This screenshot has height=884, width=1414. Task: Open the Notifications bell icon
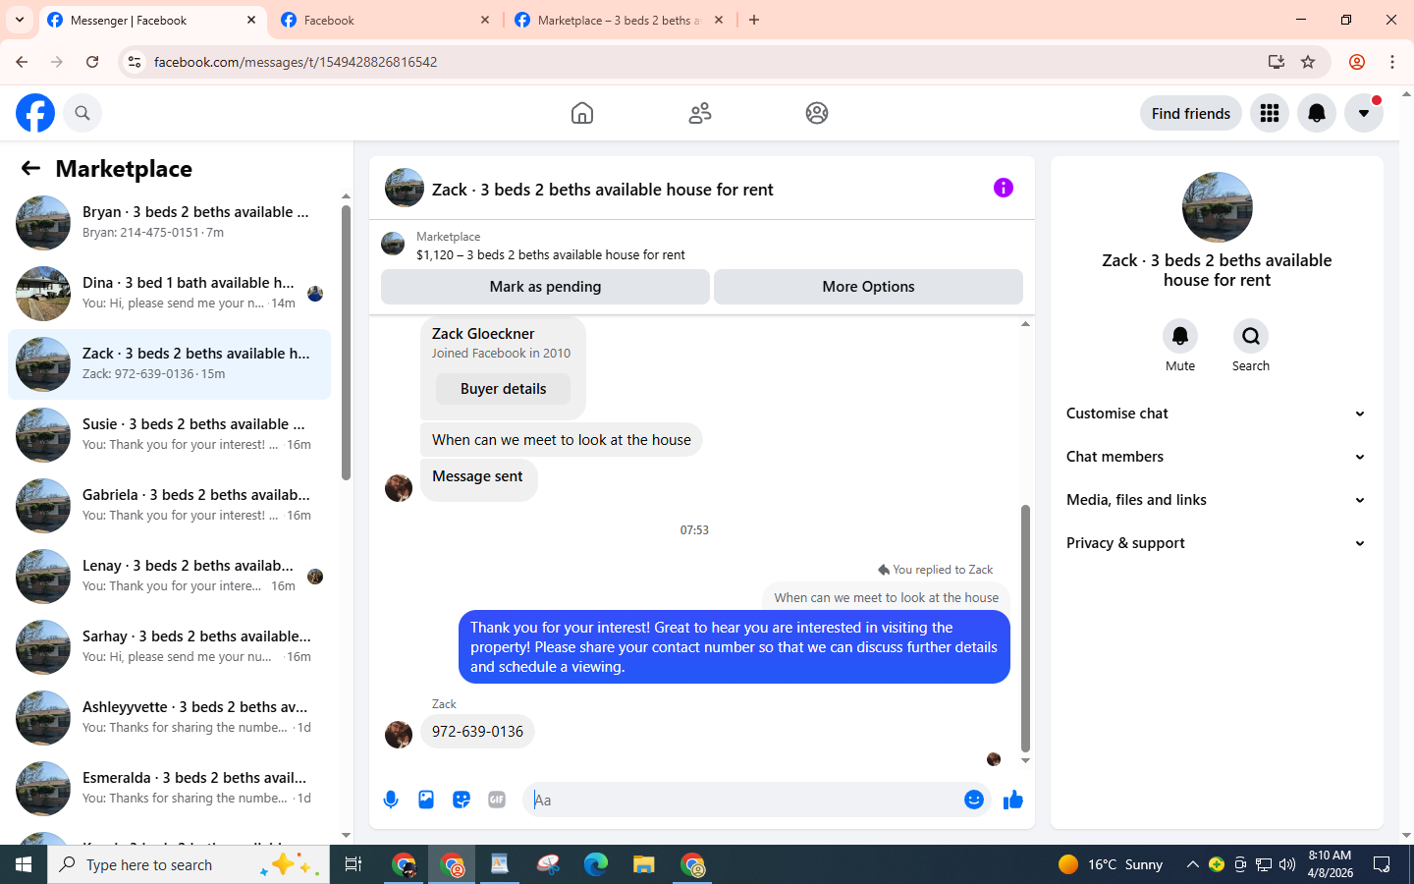click(x=1317, y=113)
